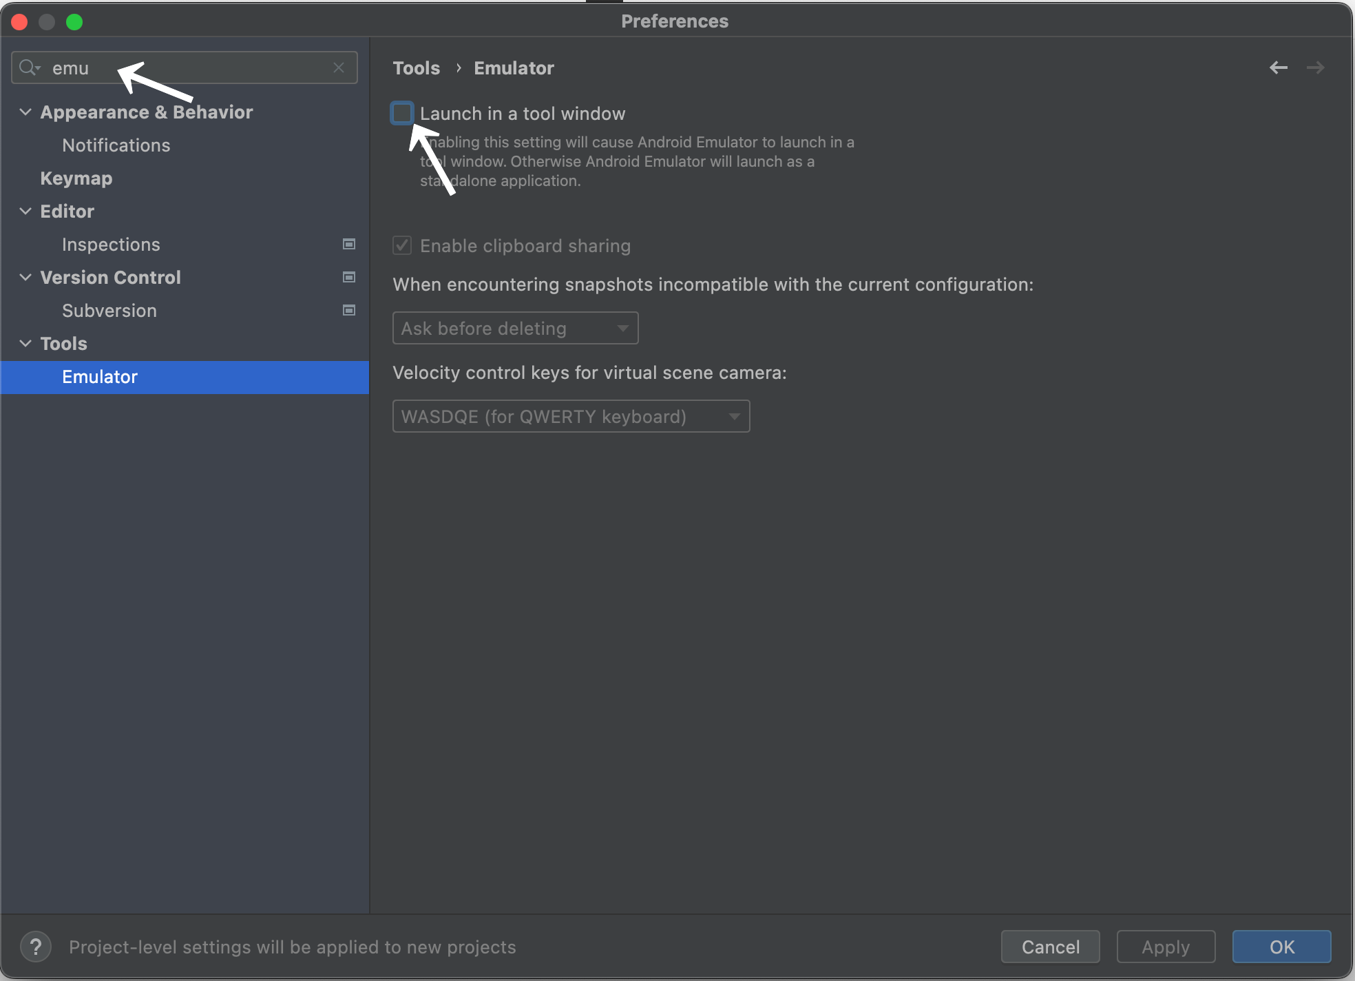Collapse the Editor tree node

click(x=25, y=211)
